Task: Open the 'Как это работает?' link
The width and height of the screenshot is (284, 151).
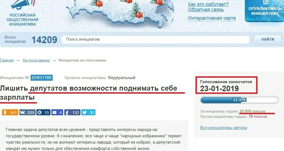Action: tap(208, 4)
